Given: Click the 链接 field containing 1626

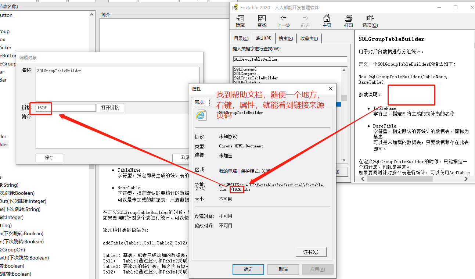Looking at the screenshot, I should point(66,108).
